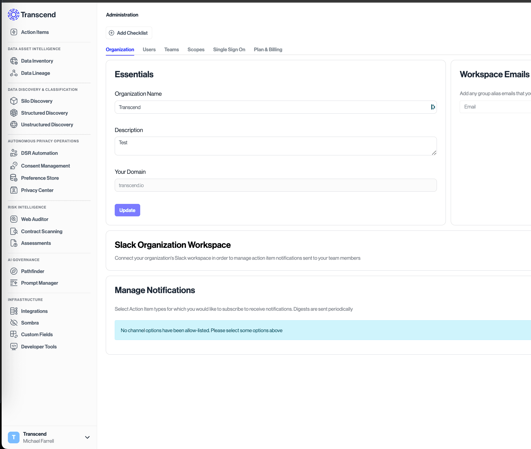Click the Add Checklist button

[x=129, y=33]
